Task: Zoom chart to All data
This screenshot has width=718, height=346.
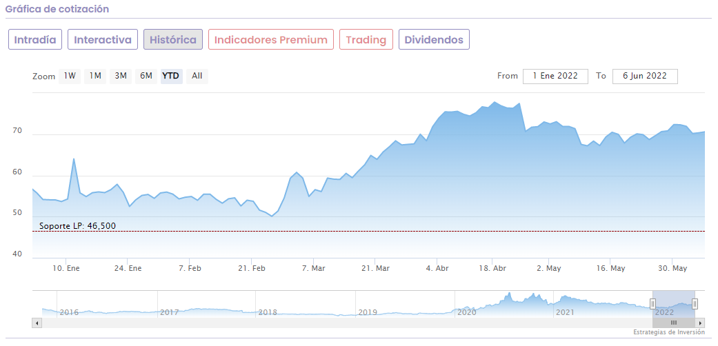Action: (x=197, y=76)
